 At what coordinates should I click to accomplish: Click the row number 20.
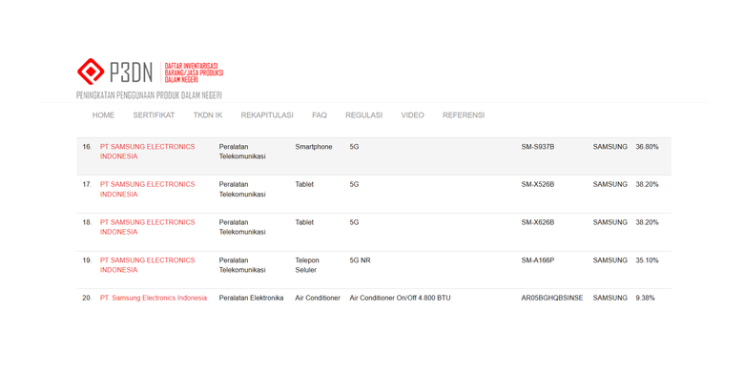tap(87, 298)
